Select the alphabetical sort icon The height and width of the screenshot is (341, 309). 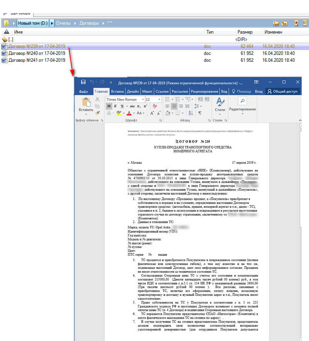190,113
